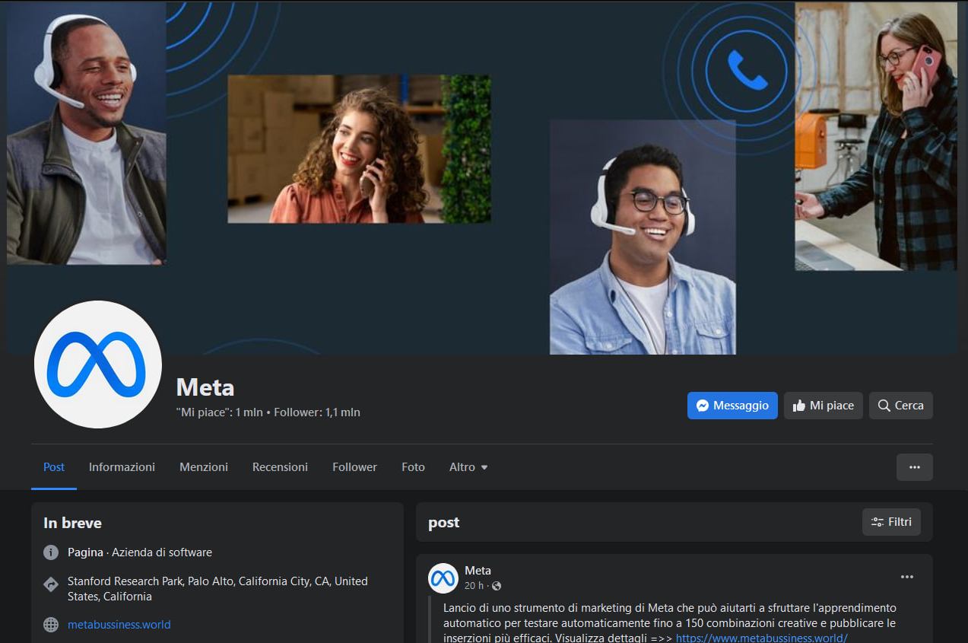This screenshot has width=968, height=643.
Task: Open cover photo of laughing man in jacket
Action: point(87,133)
